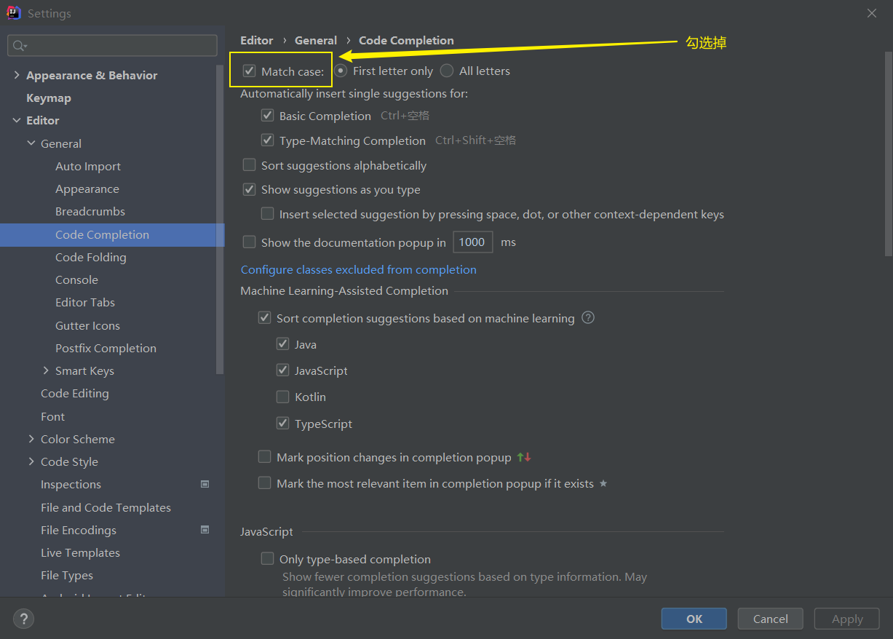
Task: Toggle Show suggestions as you type
Action: tap(250, 189)
